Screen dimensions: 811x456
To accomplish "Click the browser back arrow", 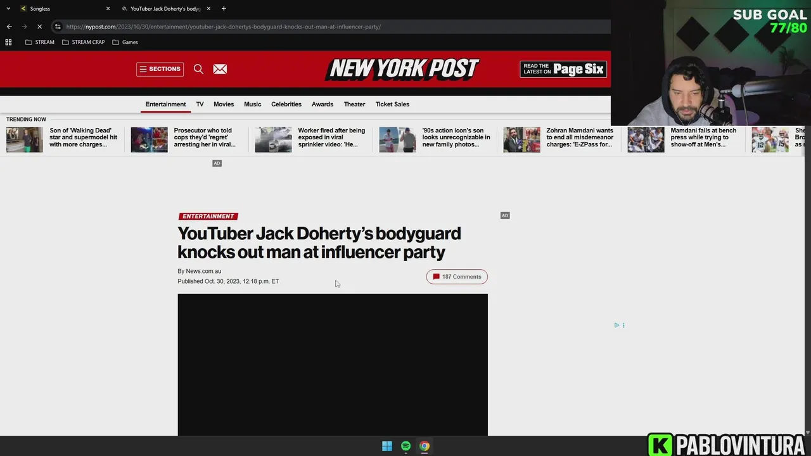I will coord(9,27).
